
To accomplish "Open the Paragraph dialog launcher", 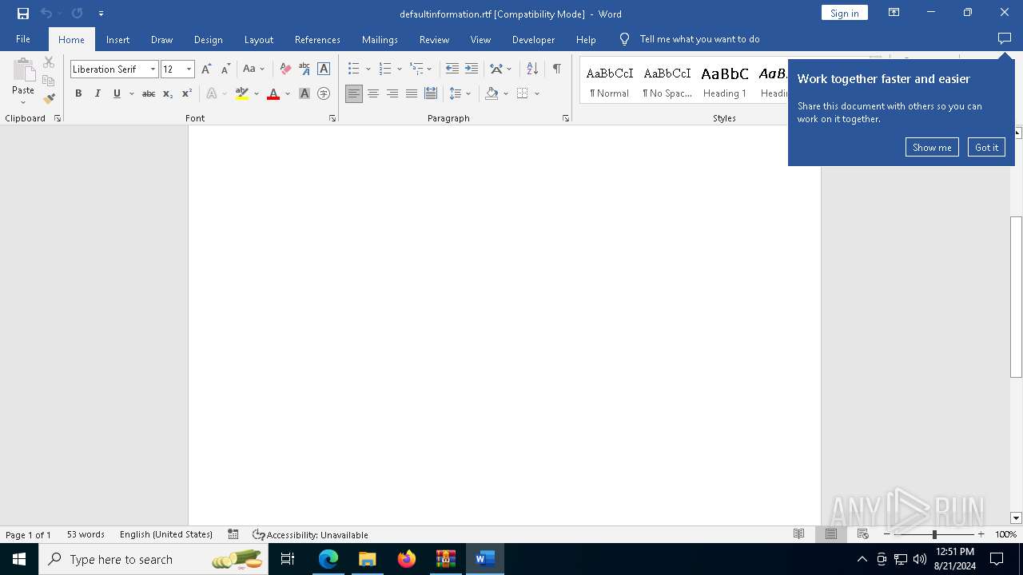I will [x=566, y=118].
